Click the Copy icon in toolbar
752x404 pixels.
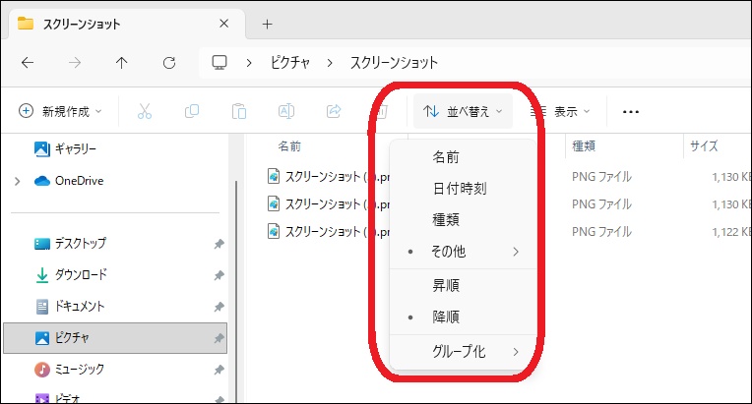192,111
